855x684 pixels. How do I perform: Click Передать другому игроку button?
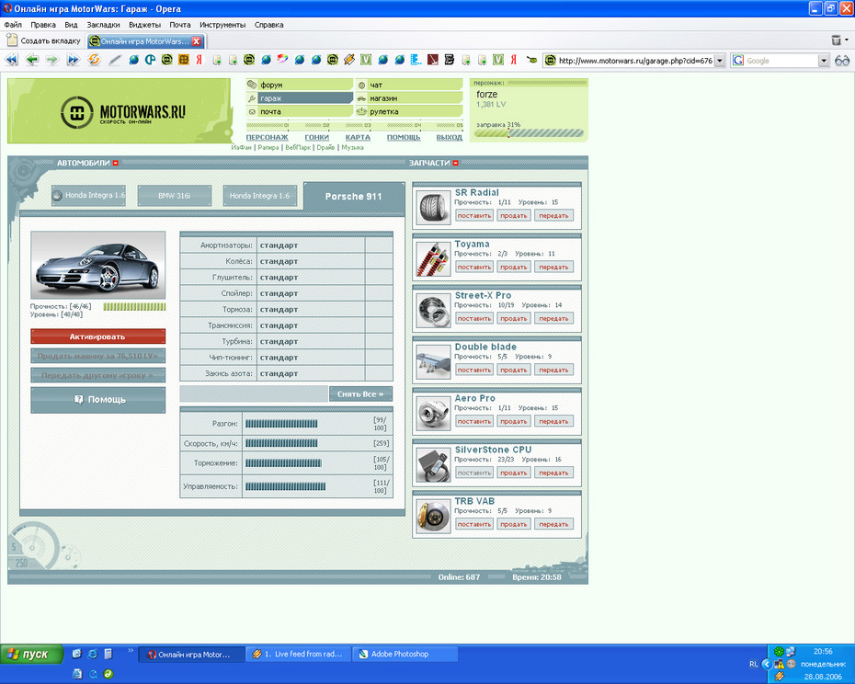point(98,375)
